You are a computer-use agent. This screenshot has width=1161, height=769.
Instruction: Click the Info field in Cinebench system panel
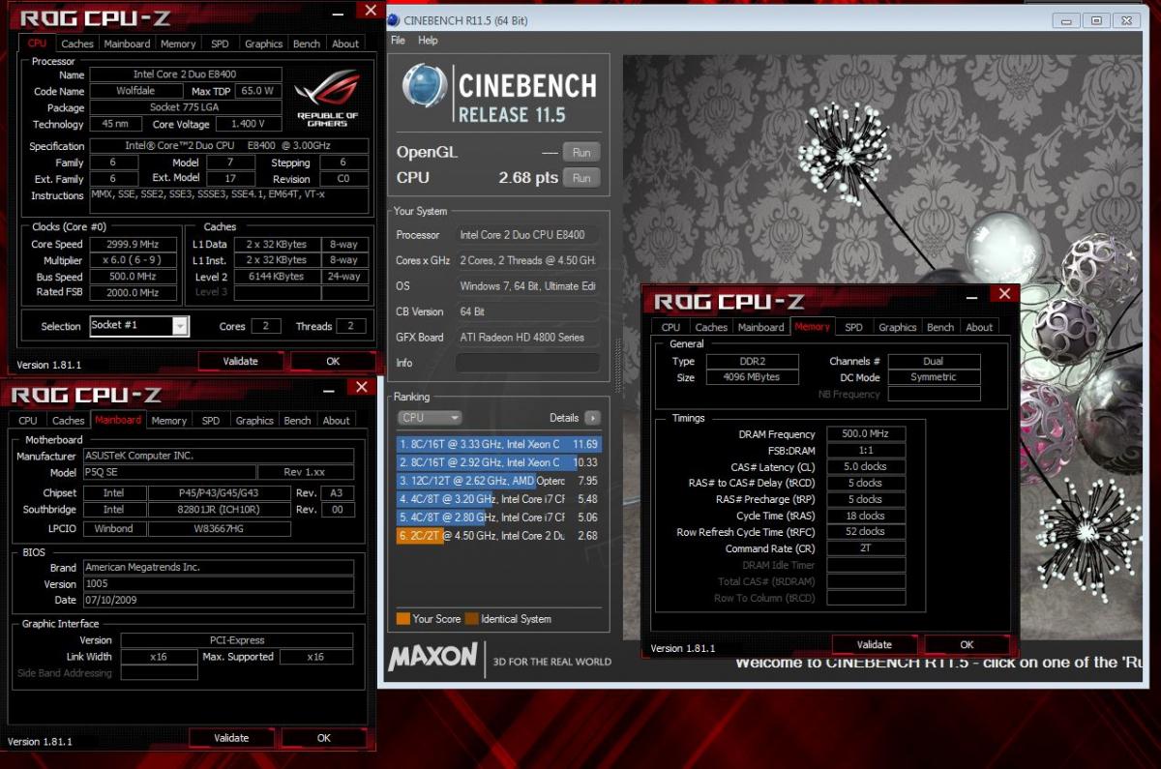pyautogui.click(x=527, y=363)
